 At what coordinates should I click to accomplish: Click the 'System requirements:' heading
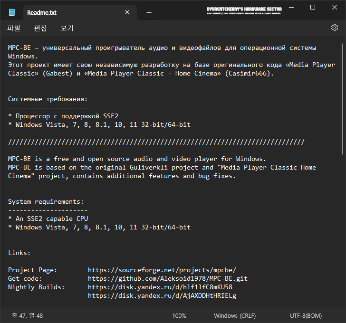[x=46, y=202]
